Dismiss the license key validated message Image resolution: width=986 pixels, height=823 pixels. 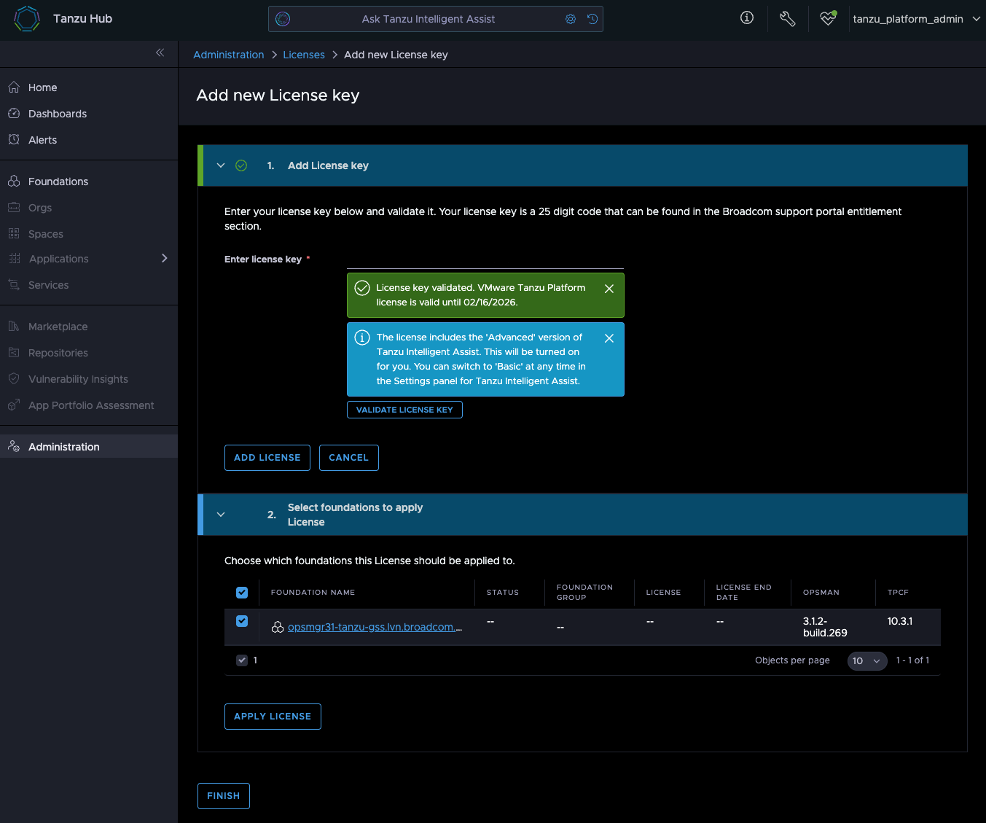click(609, 289)
